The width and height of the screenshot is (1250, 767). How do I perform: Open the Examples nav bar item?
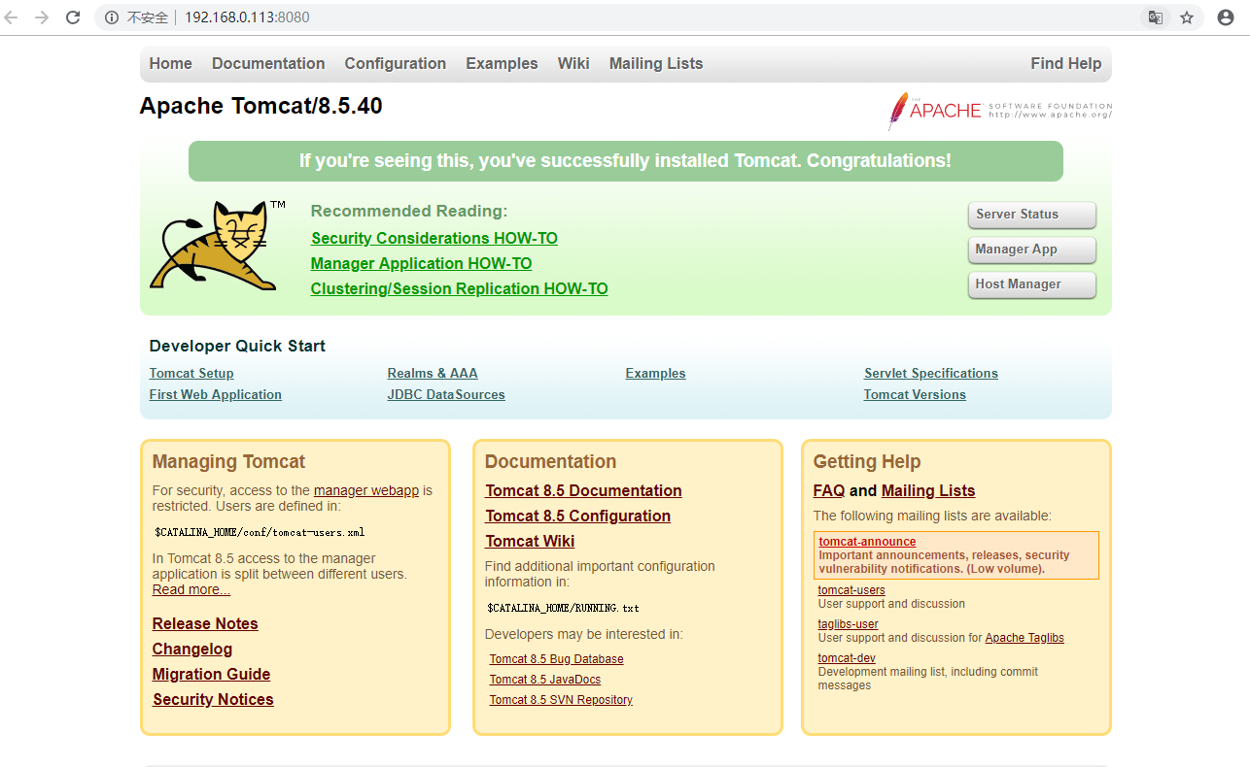coord(502,64)
